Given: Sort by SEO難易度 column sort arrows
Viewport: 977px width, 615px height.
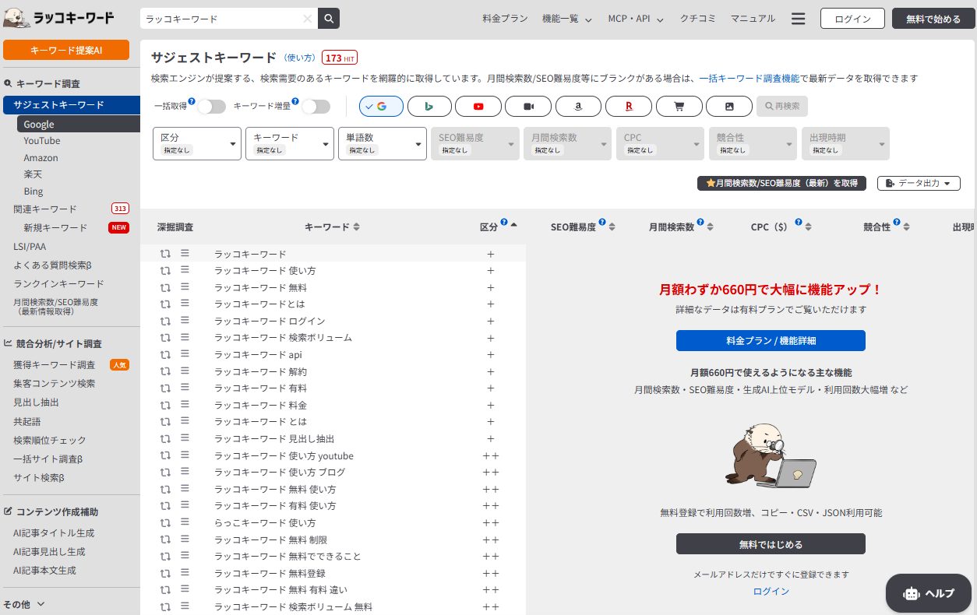Looking at the screenshot, I should tap(612, 227).
